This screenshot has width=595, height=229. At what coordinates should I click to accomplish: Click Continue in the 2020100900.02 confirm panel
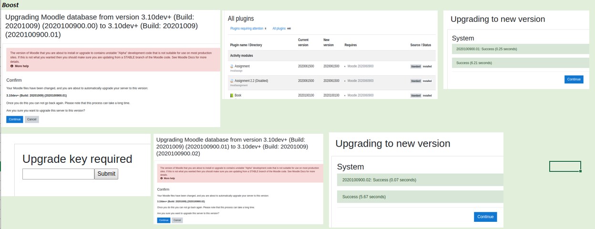point(164,220)
